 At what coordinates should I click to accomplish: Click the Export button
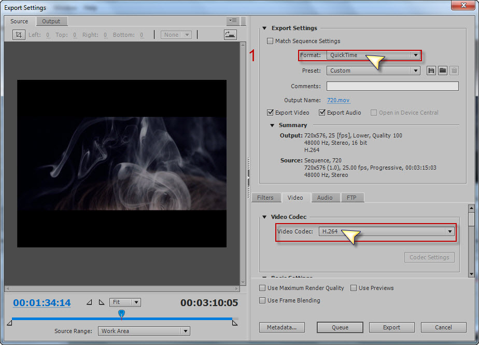click(391, 327)
